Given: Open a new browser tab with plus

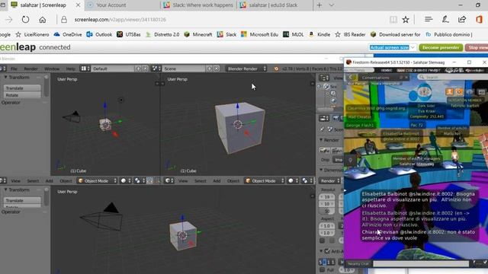Looking at the screenshot, I should click(319, 5).
